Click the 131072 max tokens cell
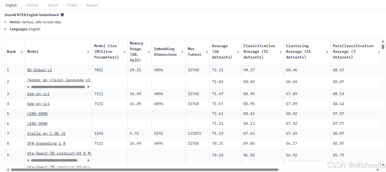Image resolution: width=386 pixels, height=172 pixels. (194, 133)
